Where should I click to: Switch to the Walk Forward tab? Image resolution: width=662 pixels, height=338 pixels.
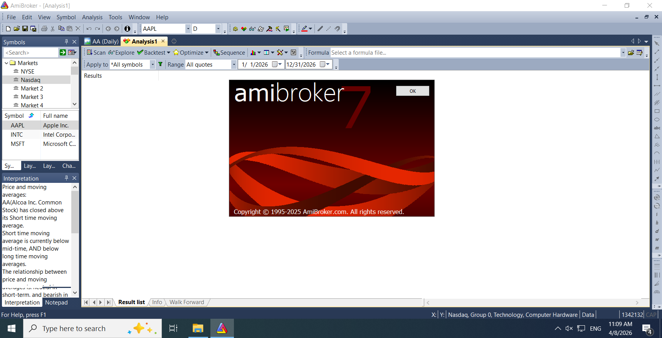187,302
